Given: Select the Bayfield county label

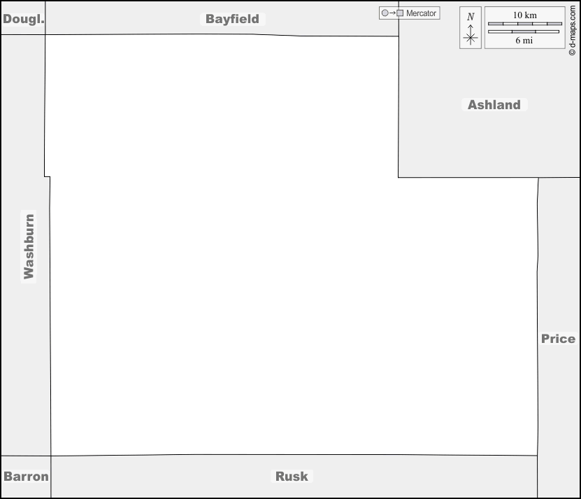Looking at the screenshot, I should 232,19.
